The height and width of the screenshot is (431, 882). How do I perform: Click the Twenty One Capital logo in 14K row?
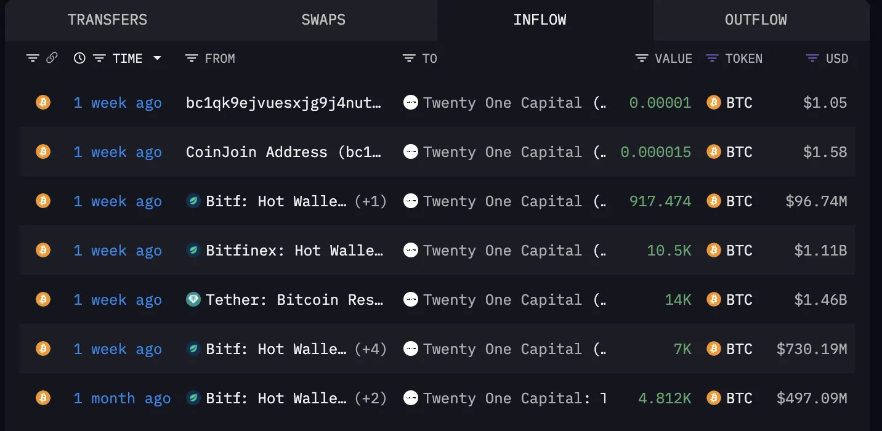click(411, 300)
